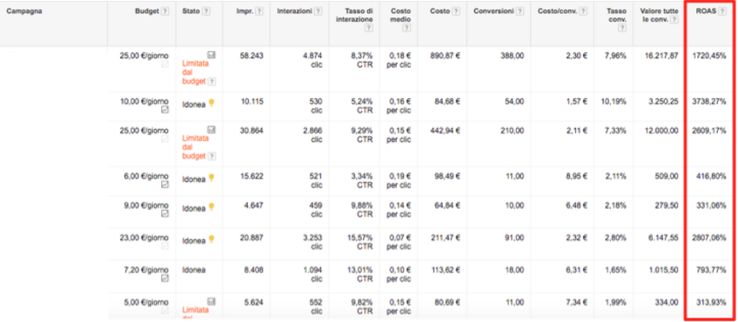This screenshot has width=738, height=322.
Task: Open help icon next to Interazioni header
Action: click(x=319, y=11)
